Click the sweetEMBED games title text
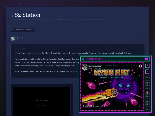The width and height of the screenshot is (155, 116). click(94, 59)
